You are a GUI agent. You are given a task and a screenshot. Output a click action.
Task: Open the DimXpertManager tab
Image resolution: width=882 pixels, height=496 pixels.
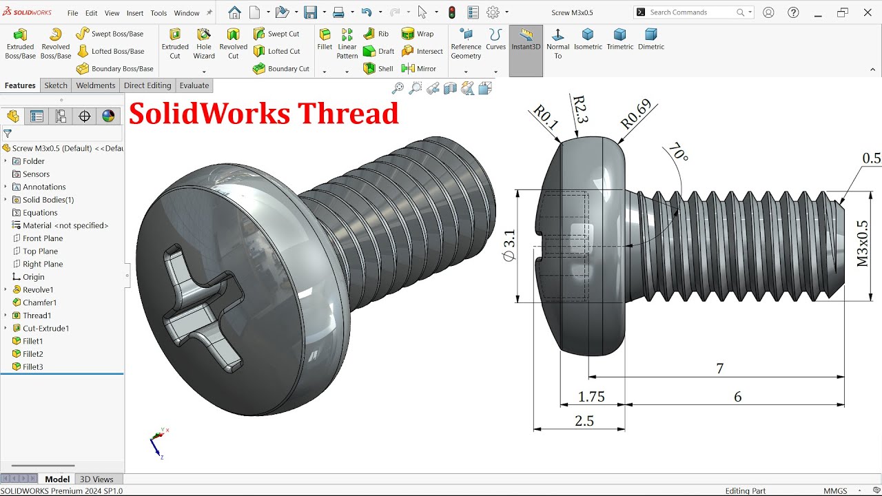point(85,116)
